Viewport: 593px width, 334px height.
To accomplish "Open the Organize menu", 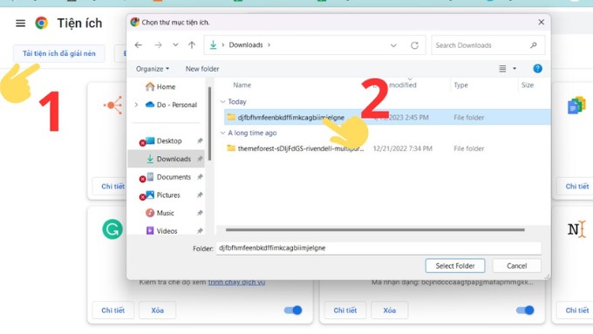I will [x=153, y=69].
